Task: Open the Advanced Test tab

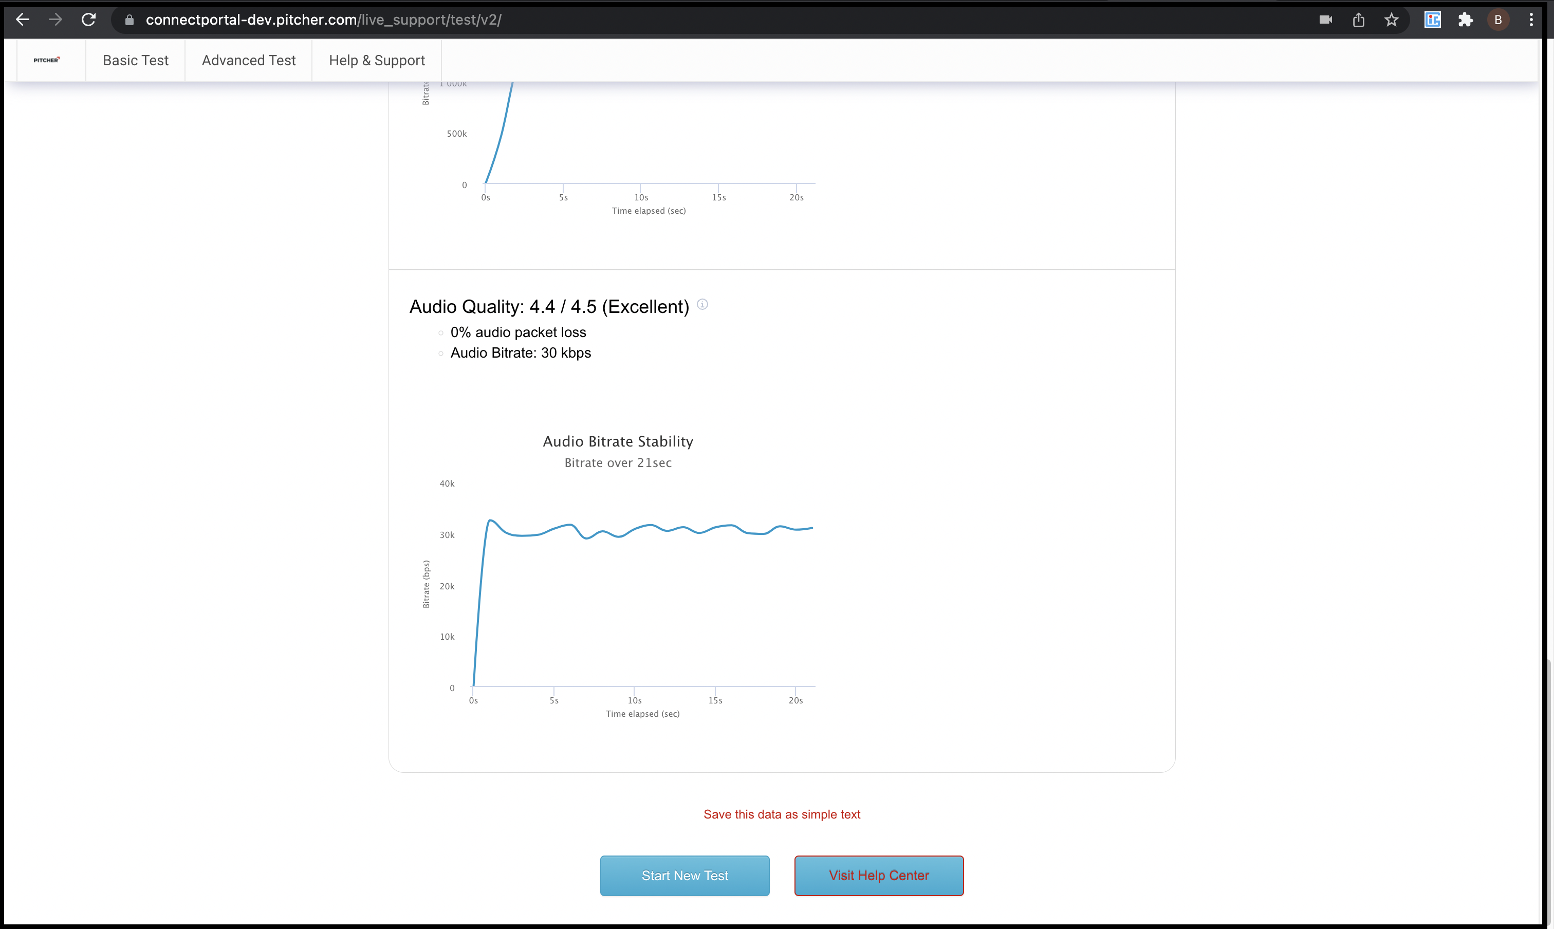Action: pyautogui.click(x=249, y=60)
